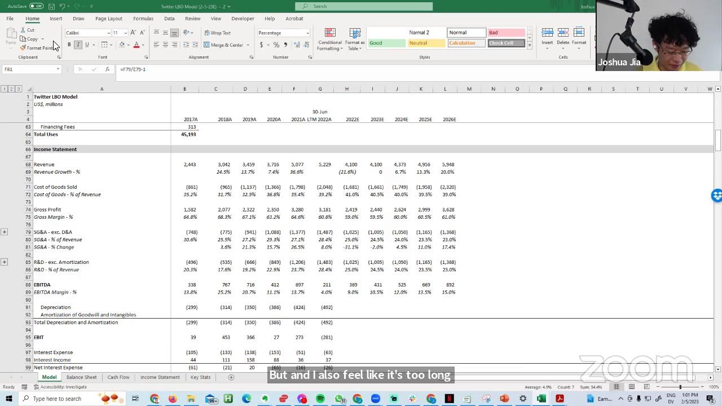722x406 pixels.
Task: Toggle Wrap Text for selected cells
Action: click(217, 33)
